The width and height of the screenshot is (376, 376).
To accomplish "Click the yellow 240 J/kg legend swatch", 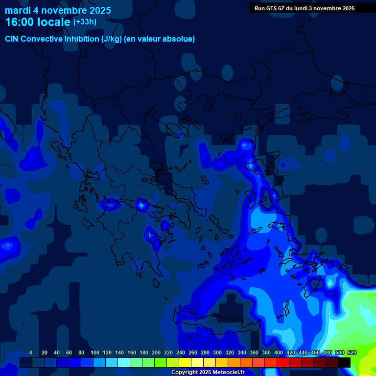I will [x=185, y=362].
